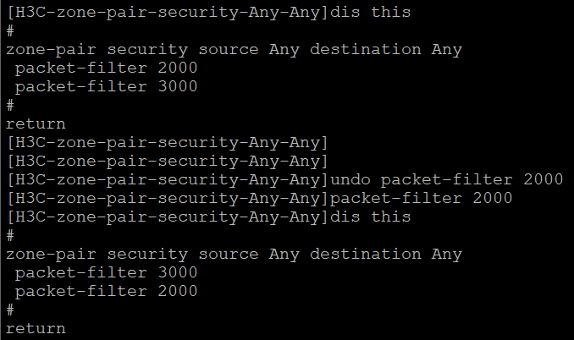Click the last "packet-filter 2000" output line
This screenshot has width=574, height=340.
pyautogui.click(x=106, y=291)
